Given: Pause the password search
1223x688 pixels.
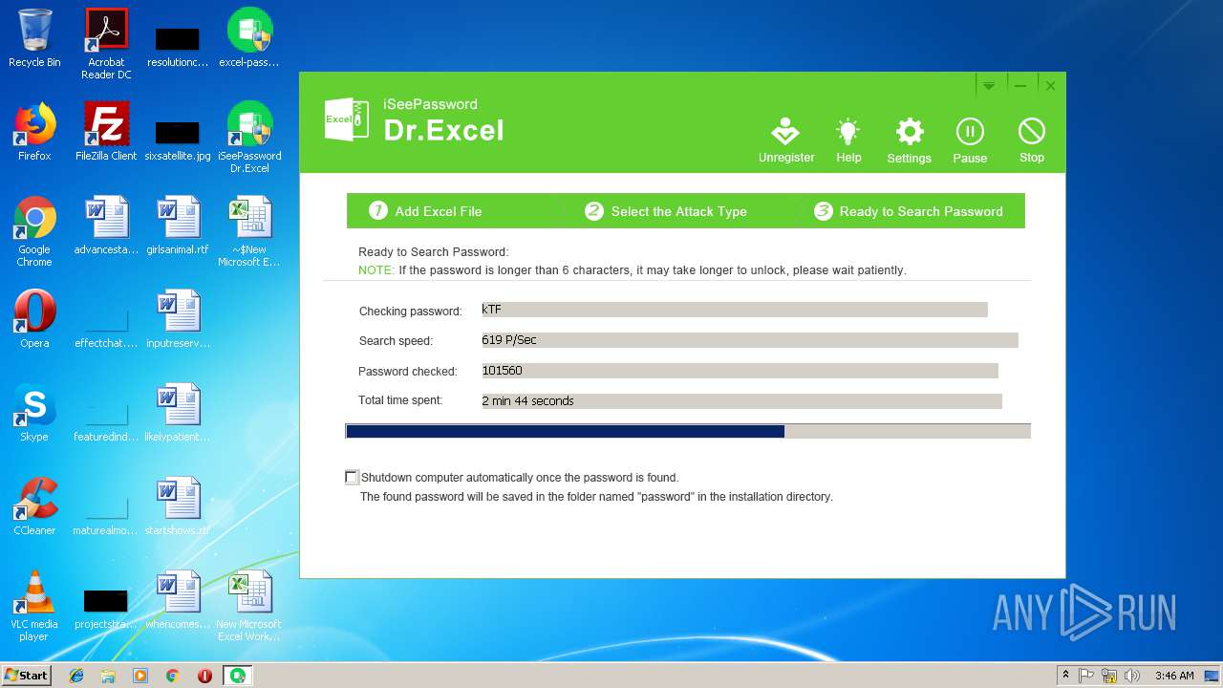Looking at the screenshot, I should click(970, 140).
